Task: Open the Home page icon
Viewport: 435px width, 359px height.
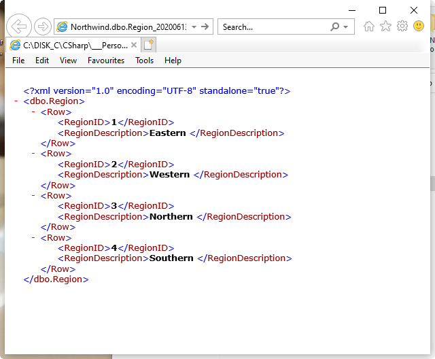Action: (x=368, y=27)
